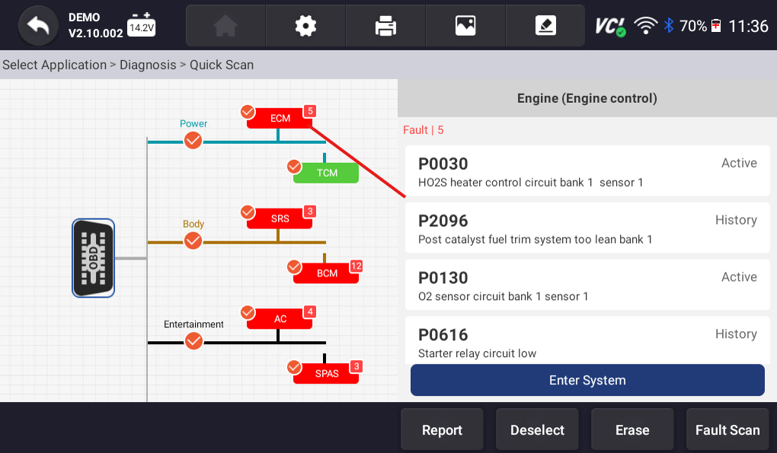
Task: Deselect the ECM system checkmark
Action: pyautogui.click(x=248, y=111)
